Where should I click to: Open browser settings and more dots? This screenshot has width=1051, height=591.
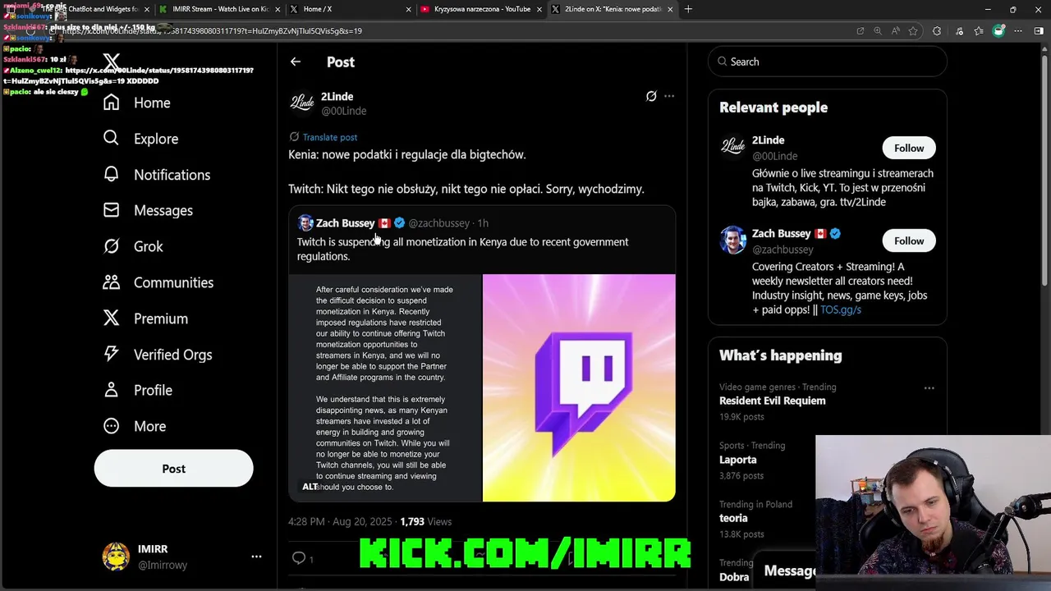1019,31
